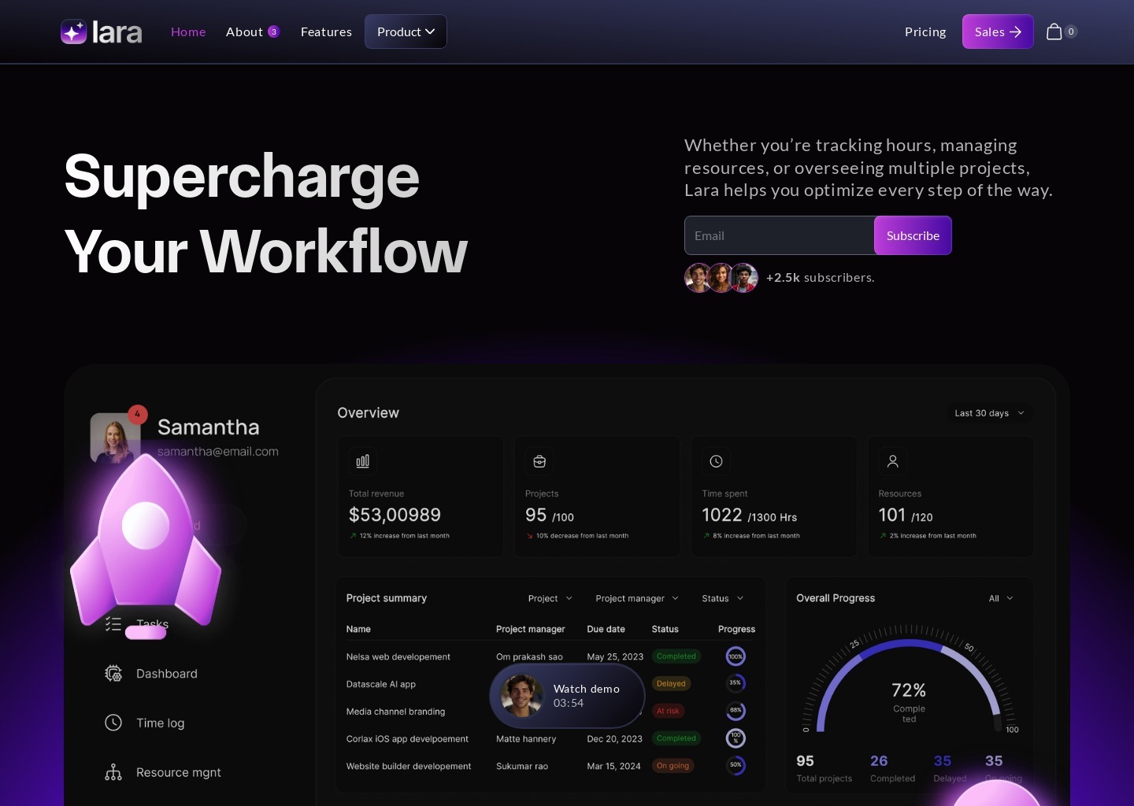Play the Watch demo video button
This screenshot has height=806, width=1134.
(567, 696)
